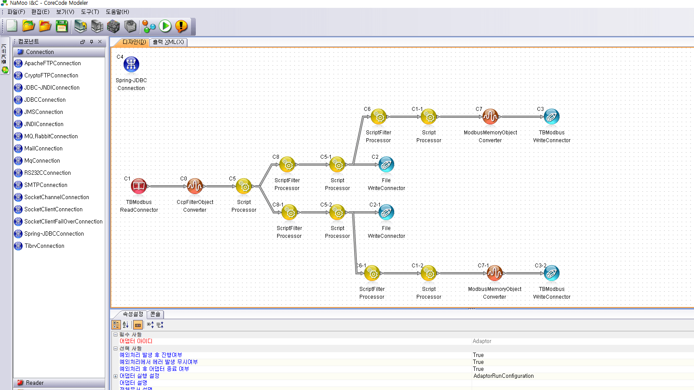The width and height of the screenshot is (694, 390).
Task: Click the green Run play button
Action: pyautogui.click(x=165, y=27)
